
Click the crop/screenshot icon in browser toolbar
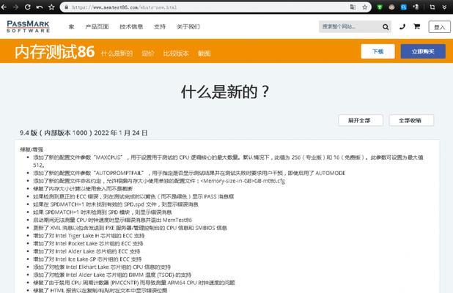(432, 7)
